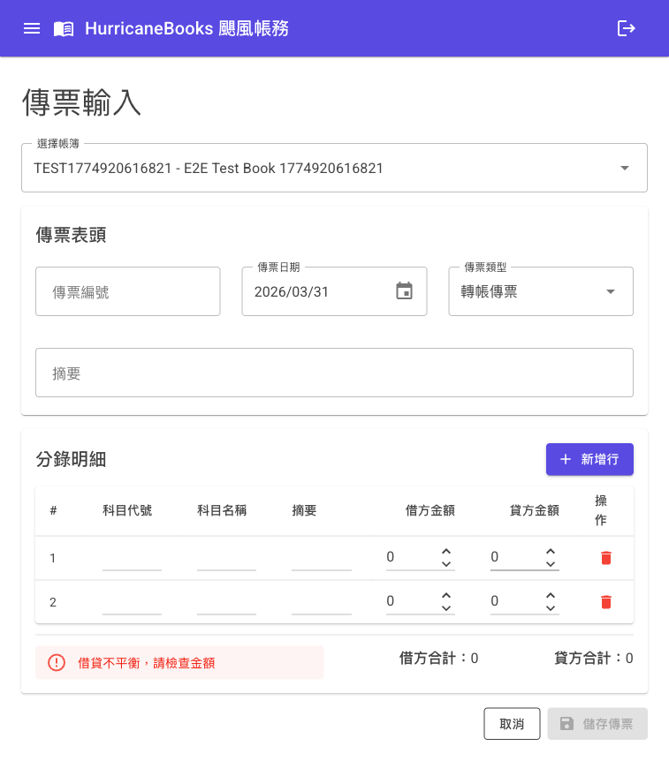This screenshot has width=669, height=761.
Task: Select row 1 科目代號 input field
Action: coord(132,558)
